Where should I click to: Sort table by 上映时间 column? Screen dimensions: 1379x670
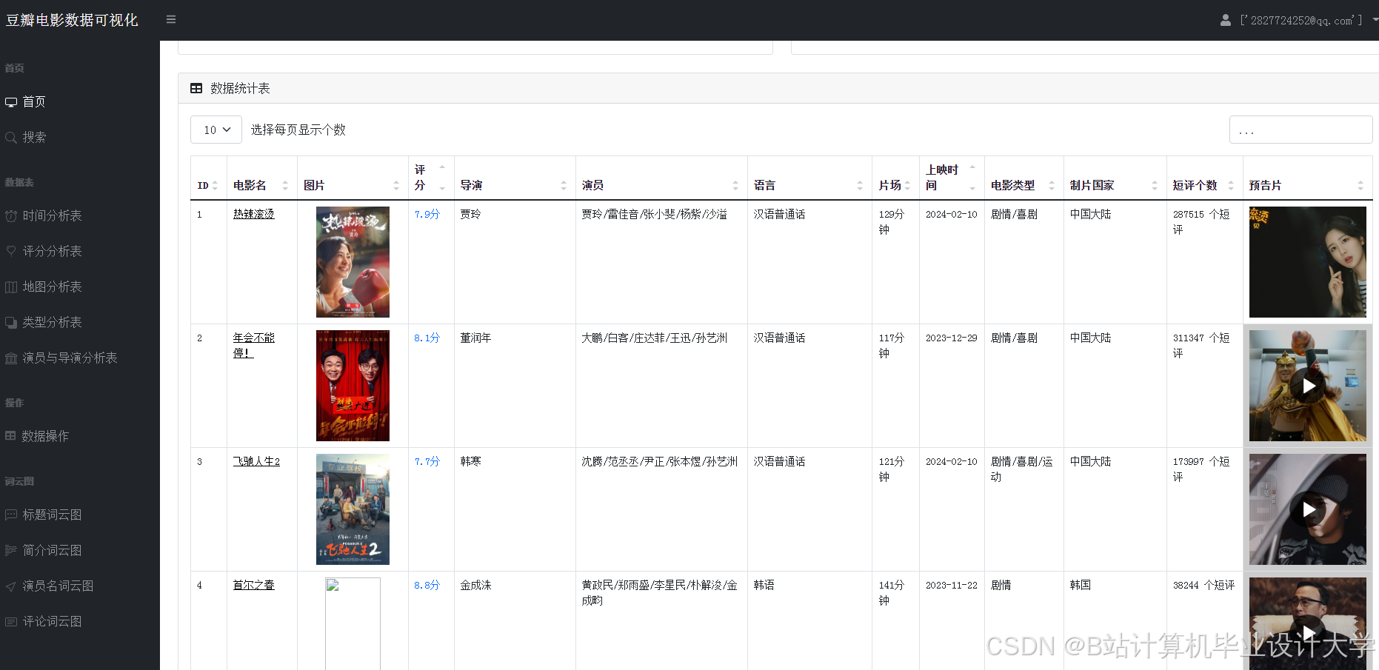(952, 178)
